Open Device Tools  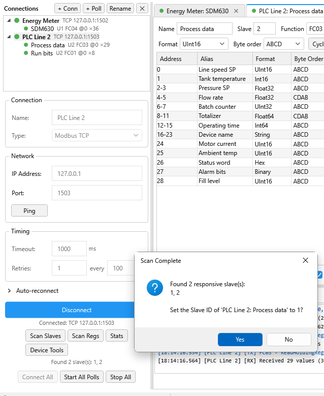[47, 350]
